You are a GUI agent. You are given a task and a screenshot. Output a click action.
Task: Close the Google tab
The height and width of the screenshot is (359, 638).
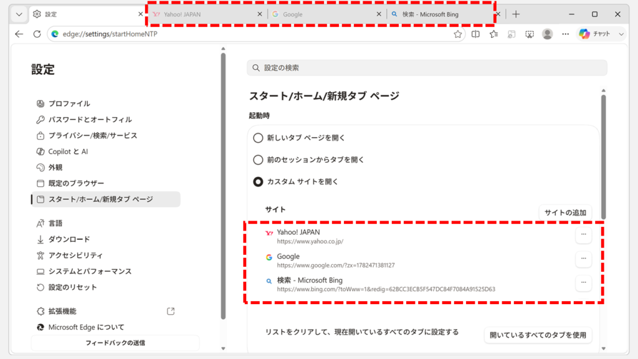(x=379, y=14)
